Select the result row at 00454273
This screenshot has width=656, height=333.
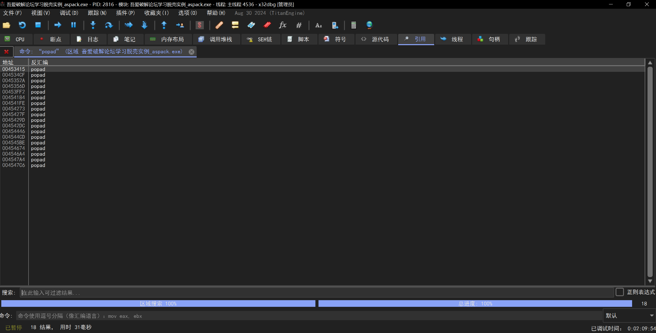coord(14,109)
